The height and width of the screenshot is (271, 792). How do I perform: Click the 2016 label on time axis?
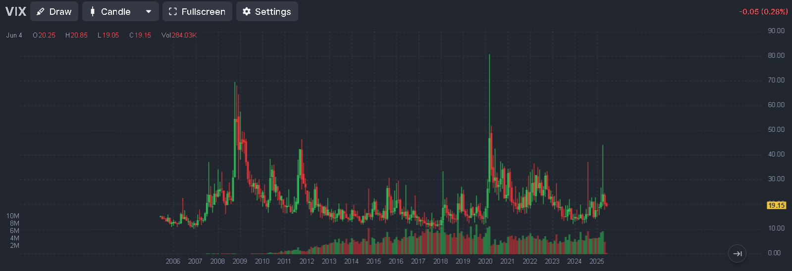396,261
